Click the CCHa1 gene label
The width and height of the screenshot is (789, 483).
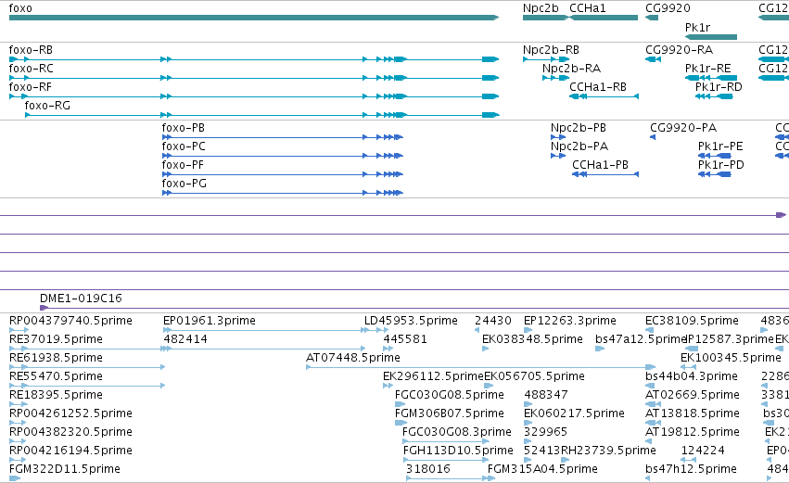588,8
